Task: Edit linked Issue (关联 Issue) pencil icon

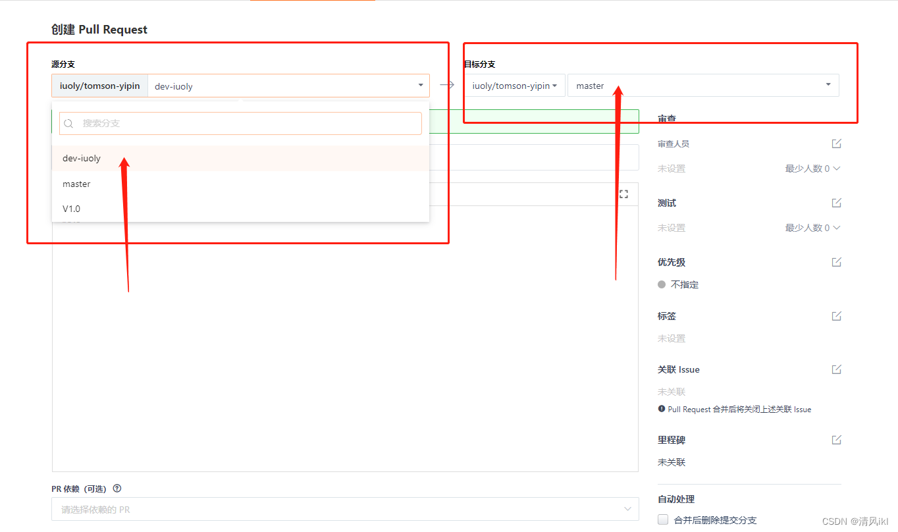Action: (836, 369)
